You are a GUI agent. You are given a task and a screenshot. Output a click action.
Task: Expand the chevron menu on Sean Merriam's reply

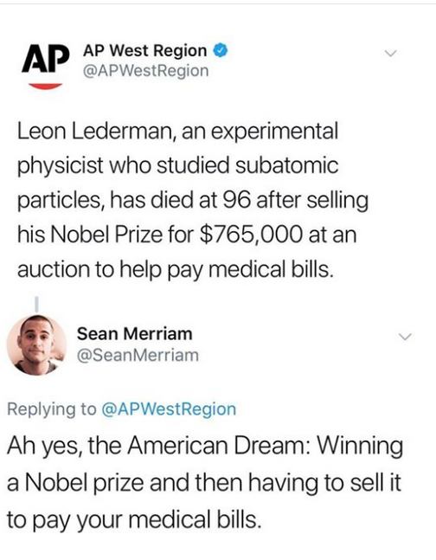[x=406, y=337]
